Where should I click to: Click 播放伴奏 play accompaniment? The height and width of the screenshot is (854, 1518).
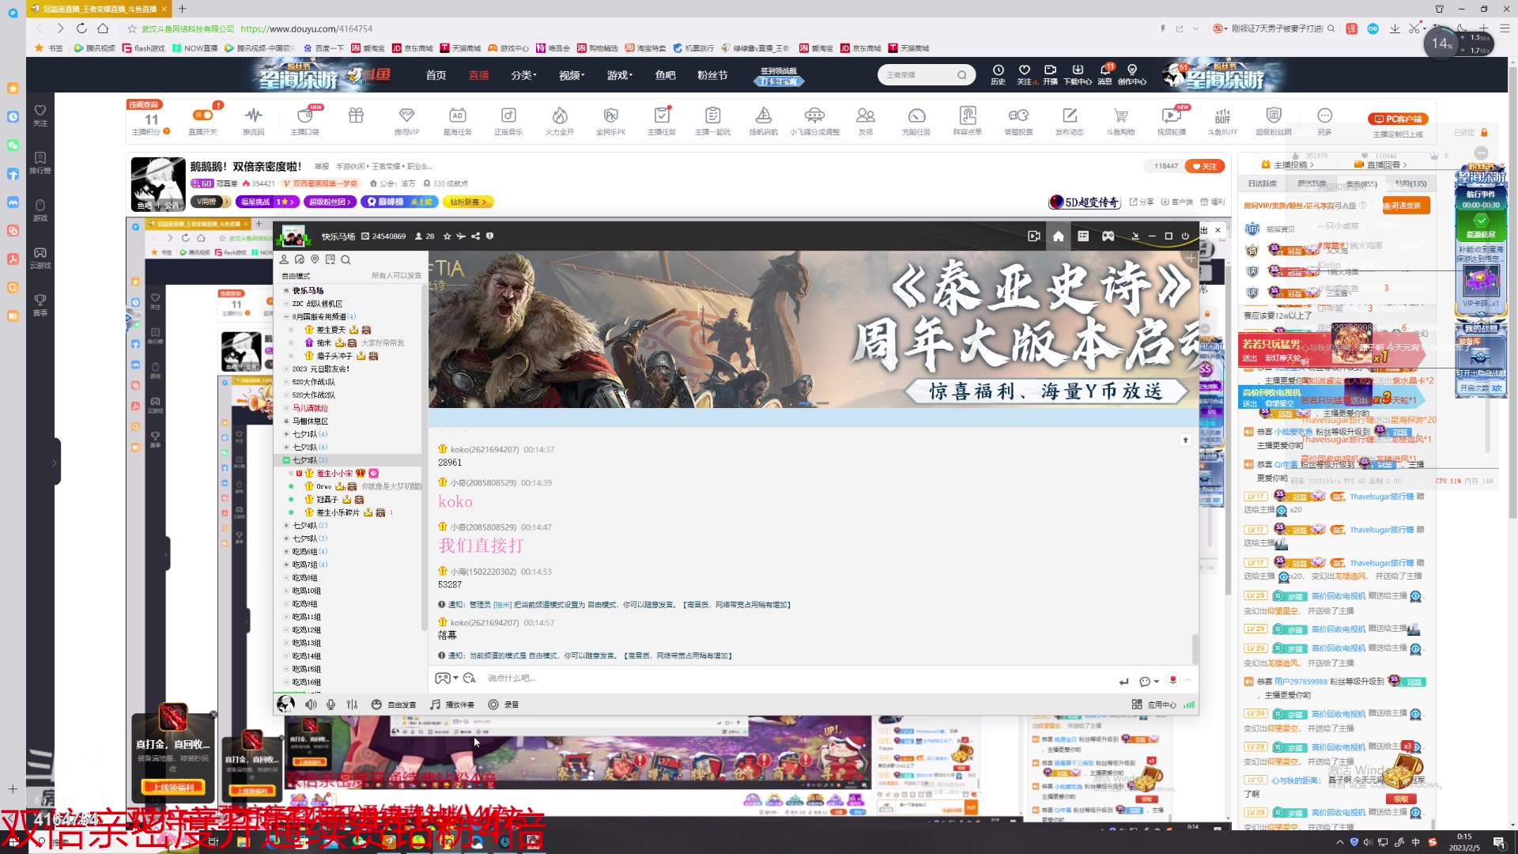(452, 705)
